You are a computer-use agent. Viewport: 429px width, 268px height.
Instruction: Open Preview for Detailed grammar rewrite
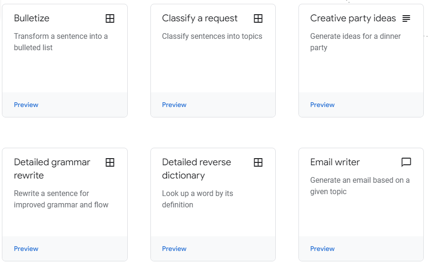point(26,249)
